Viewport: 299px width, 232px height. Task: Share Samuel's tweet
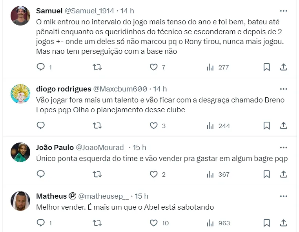[x=283, y=68]
